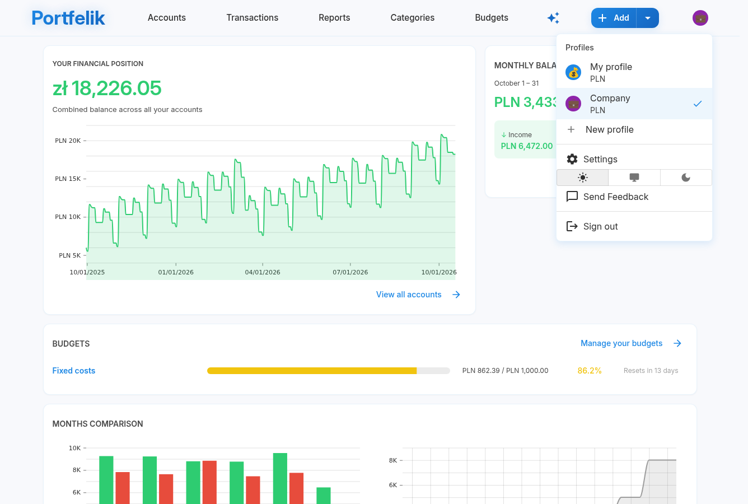The height and width of the screenshot is (504, 748).
Task: Click the Fixed costs budget progress bar
Action: coord(329,371)
